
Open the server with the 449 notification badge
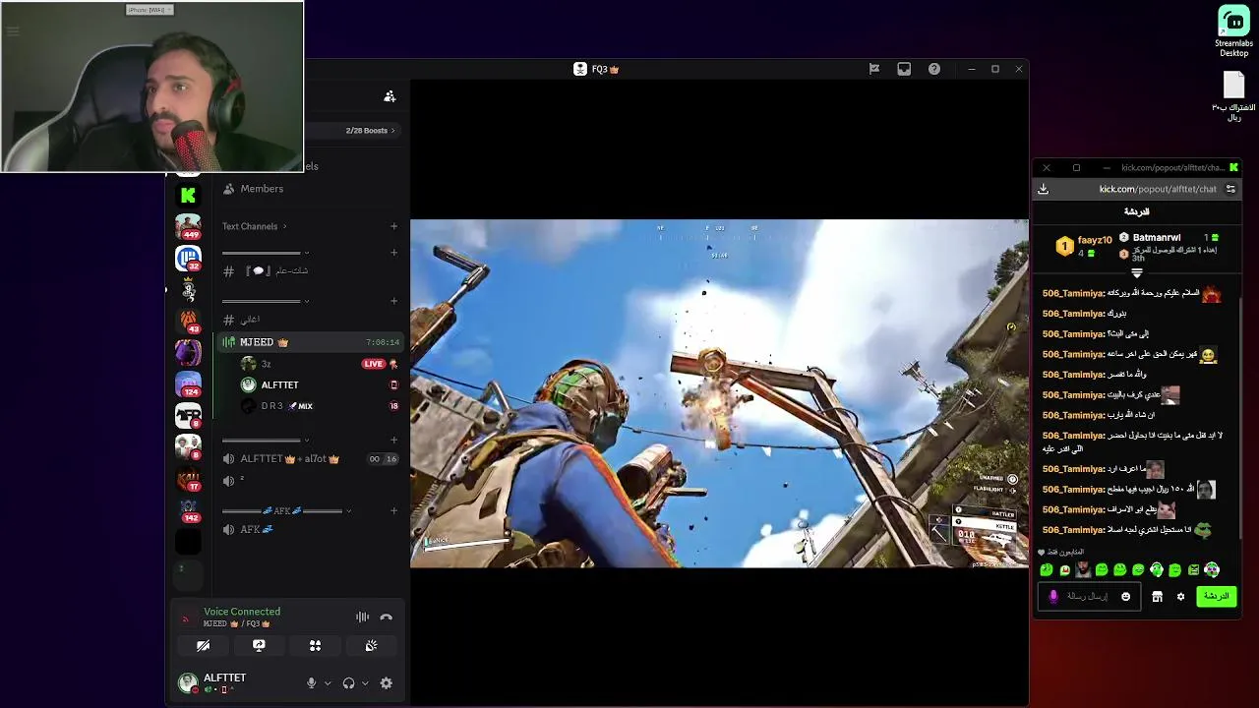tap(188, 226)
